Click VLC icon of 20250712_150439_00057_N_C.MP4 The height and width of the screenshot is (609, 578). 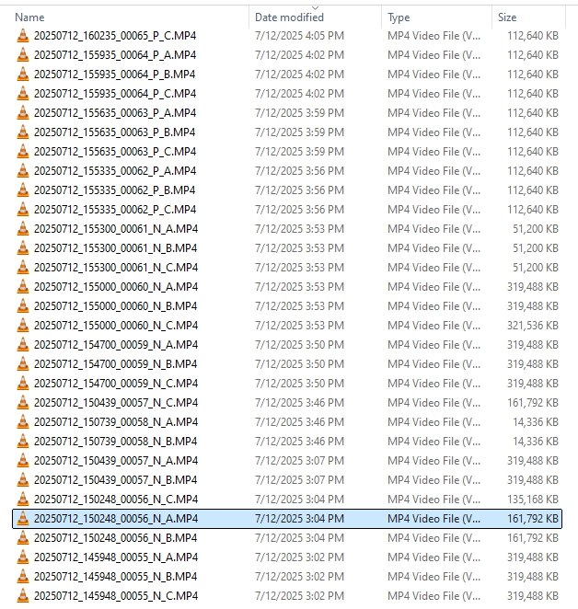click(x=23, y=403)
